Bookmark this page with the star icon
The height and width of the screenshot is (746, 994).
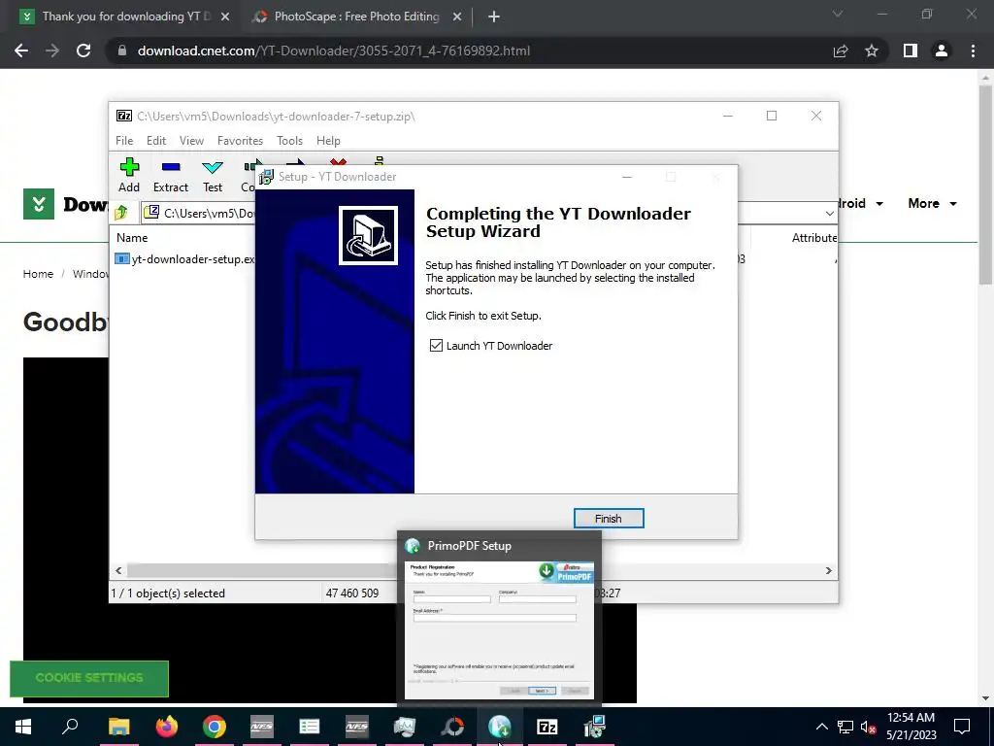872,51
